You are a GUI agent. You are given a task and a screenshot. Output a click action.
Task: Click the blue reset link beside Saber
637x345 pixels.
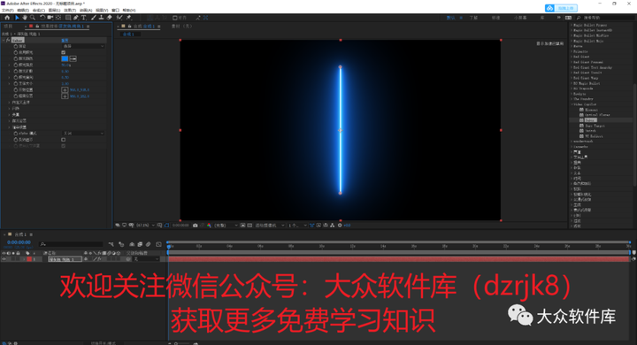[65, 40]
